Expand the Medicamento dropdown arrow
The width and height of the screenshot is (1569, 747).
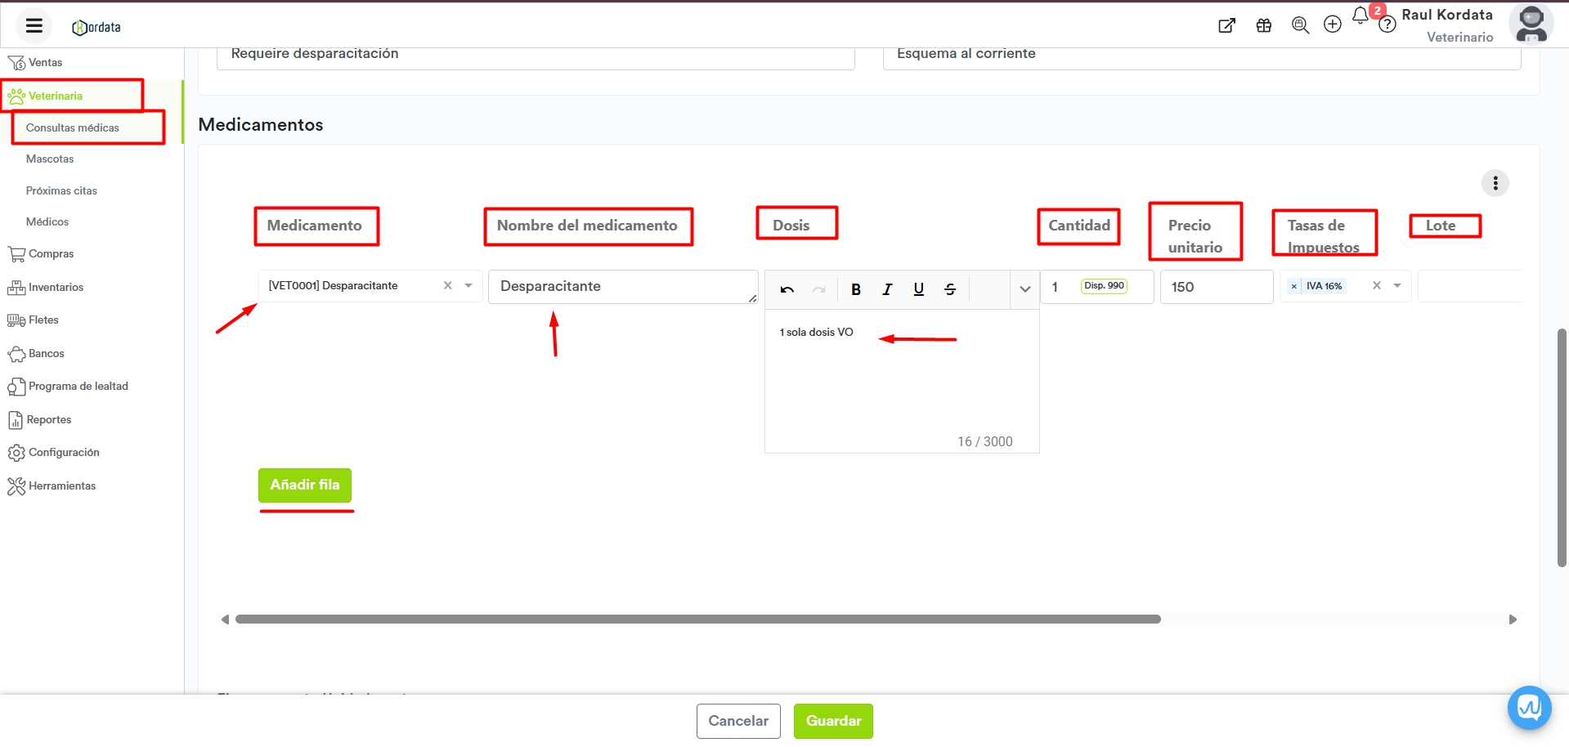(468, 286)
